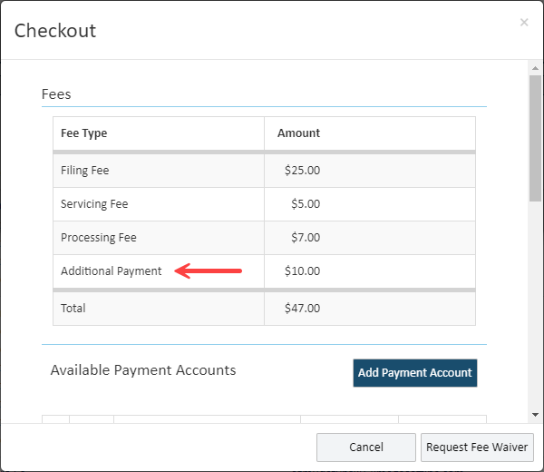Select the Servicing Fee row

(264, 204)
